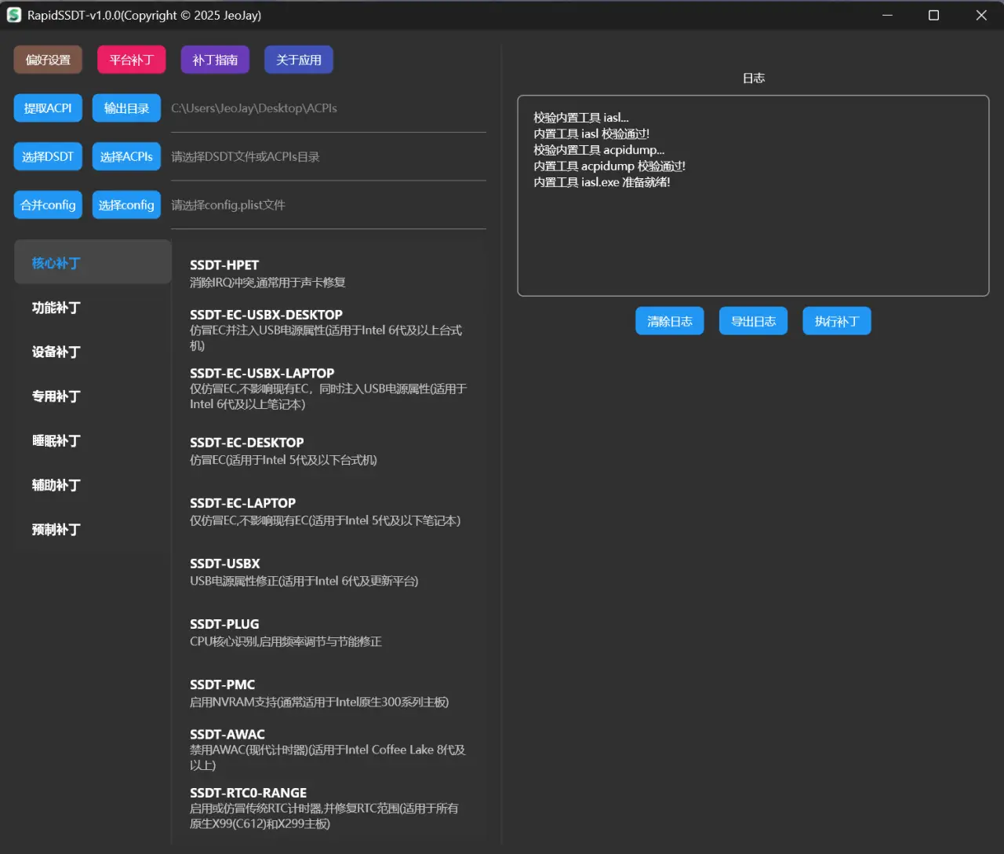Click 执行补丁 to run the patches
Viewport: 1004px width, 854px height.
click(x=836, y=320)
